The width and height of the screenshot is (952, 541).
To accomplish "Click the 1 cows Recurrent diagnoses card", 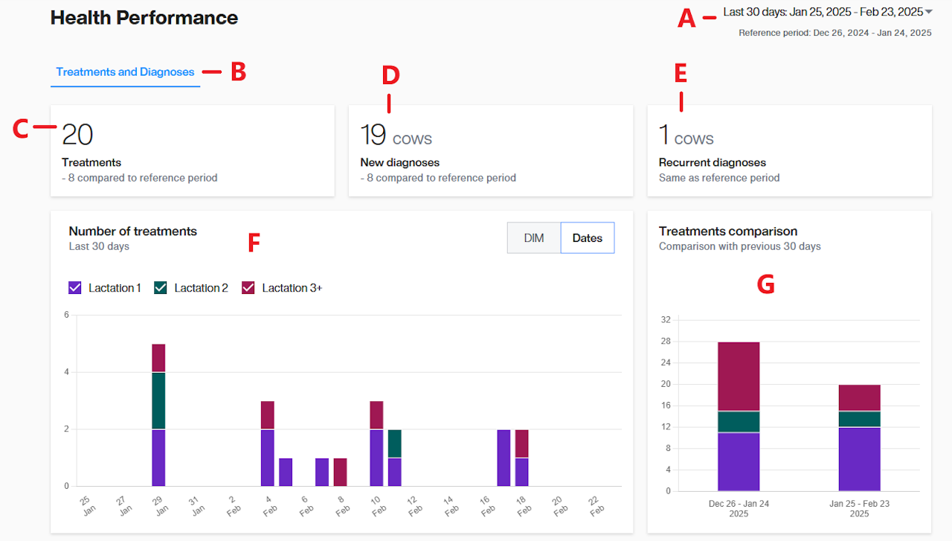I will point(789,151).
